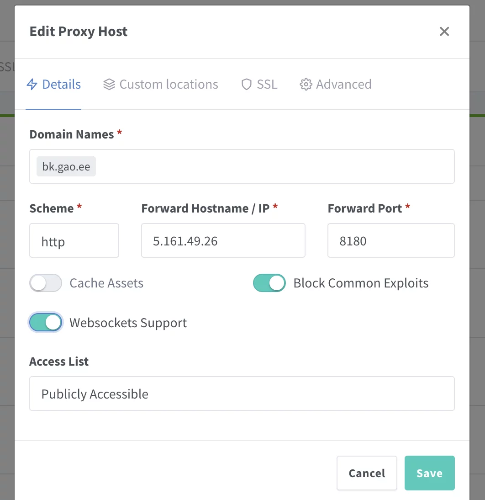
Task: Click the stacked layers Custom locations icon
Action: (109, 85)
